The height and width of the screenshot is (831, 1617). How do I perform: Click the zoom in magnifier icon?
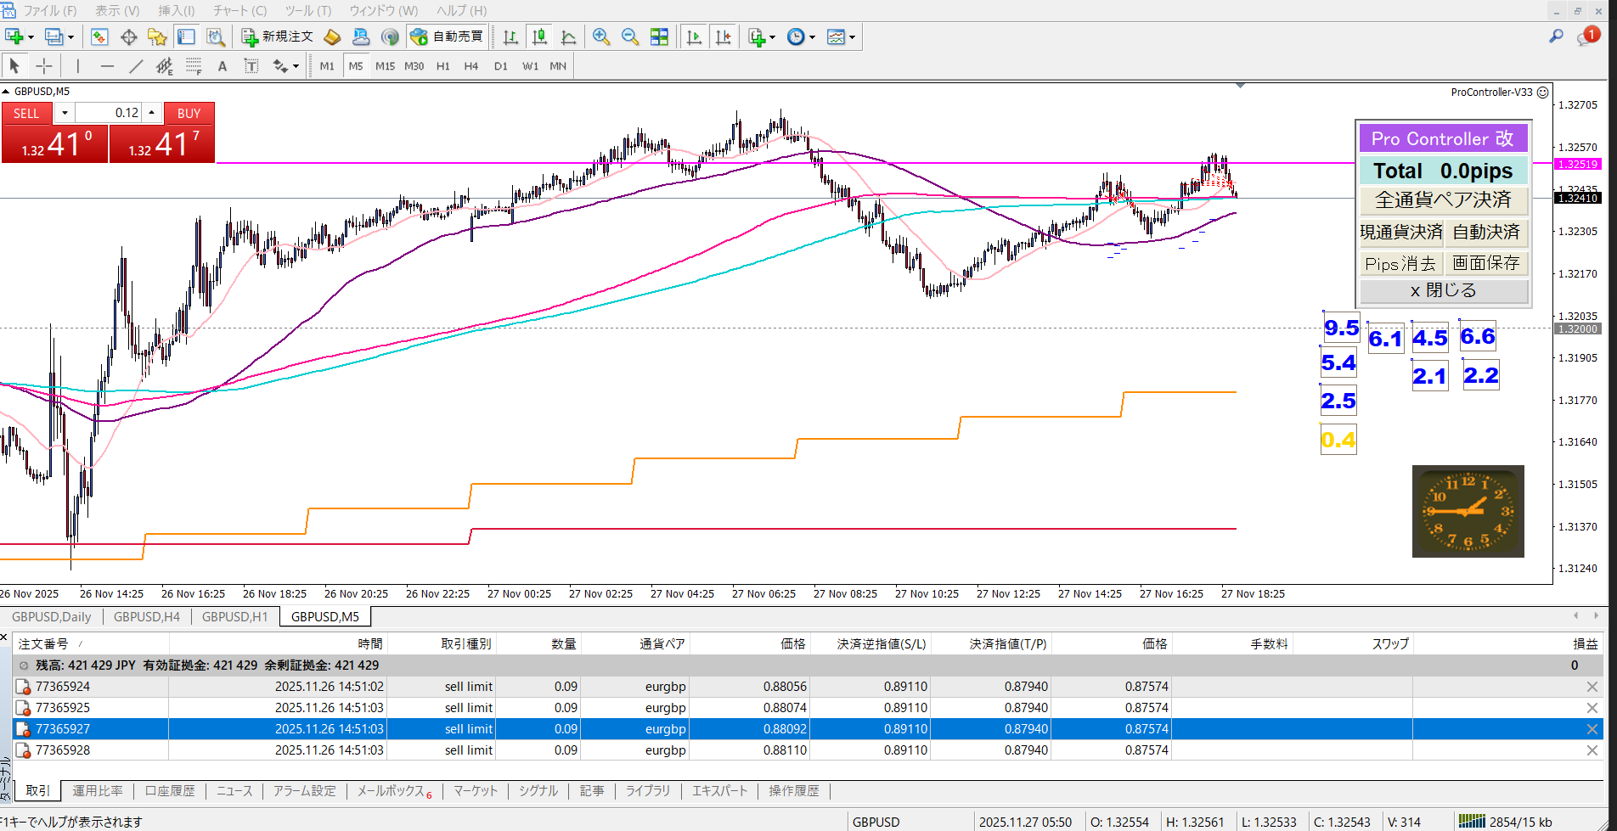pyautogui.click(x=601, y=36)
